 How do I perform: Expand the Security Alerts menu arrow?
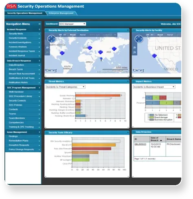[x=39, y=34]
